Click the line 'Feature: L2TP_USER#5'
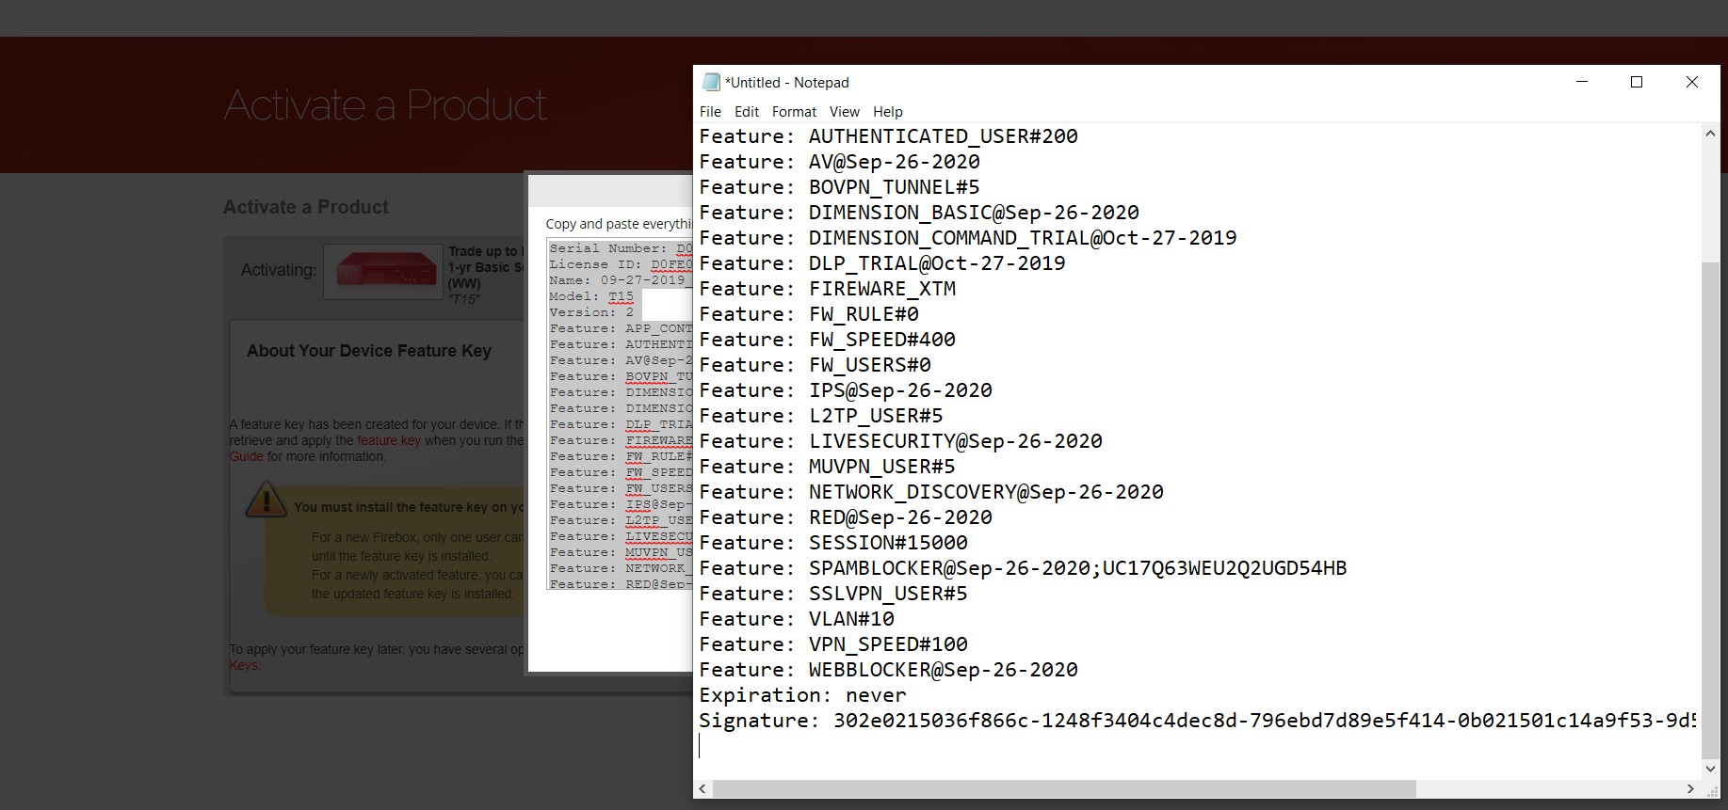The height and width of the screenshot is (810, 1728). point(821,416)
